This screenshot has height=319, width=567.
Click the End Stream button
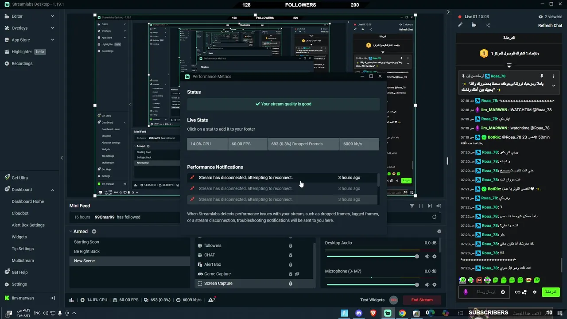click(x=422, y=300)
